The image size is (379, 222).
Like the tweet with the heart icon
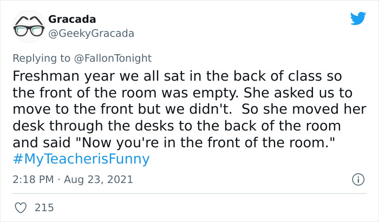tap(21, 207)
